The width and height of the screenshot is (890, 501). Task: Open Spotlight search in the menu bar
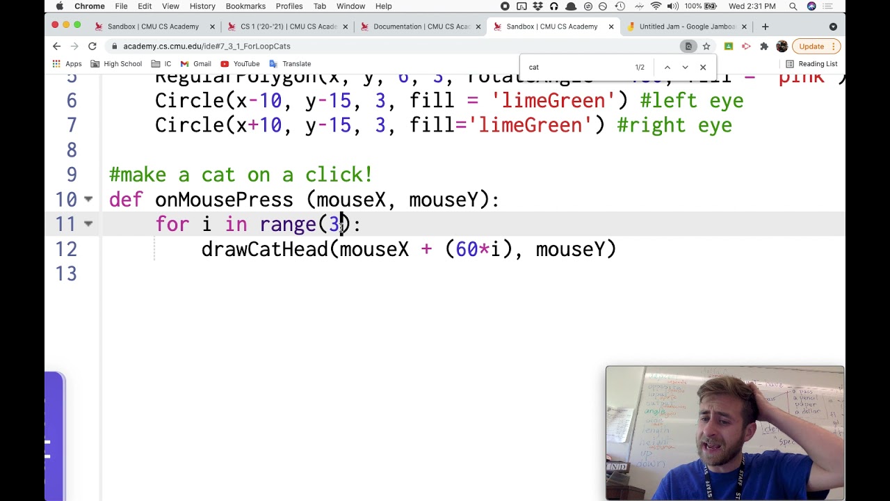tap(793, 6)
